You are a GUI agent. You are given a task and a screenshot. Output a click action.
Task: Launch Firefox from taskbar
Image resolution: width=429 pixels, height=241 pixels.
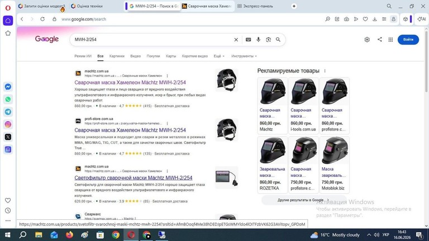pyautogui.click(x=69, y=235)
